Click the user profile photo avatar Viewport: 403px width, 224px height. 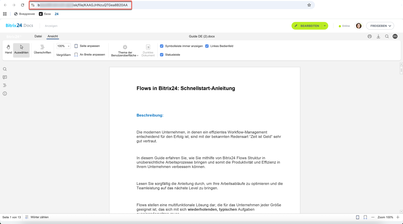[x=359, y=26]
